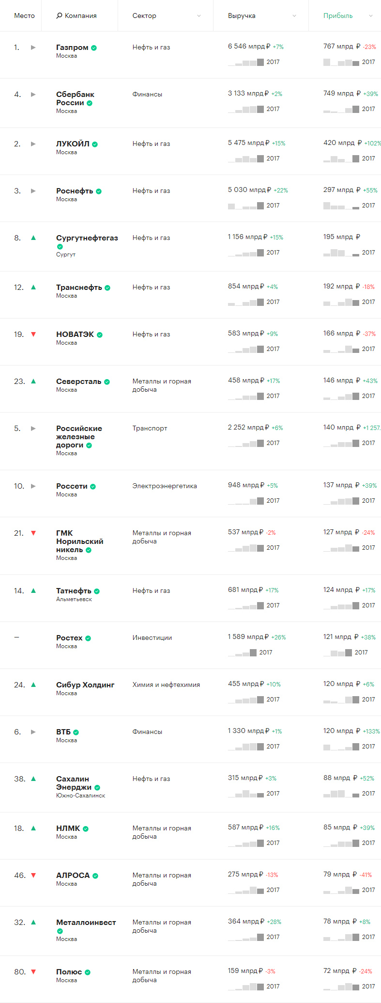Open the Транснефть company link
Screen dimensions: 381x1003
click(x=79, y=287)
